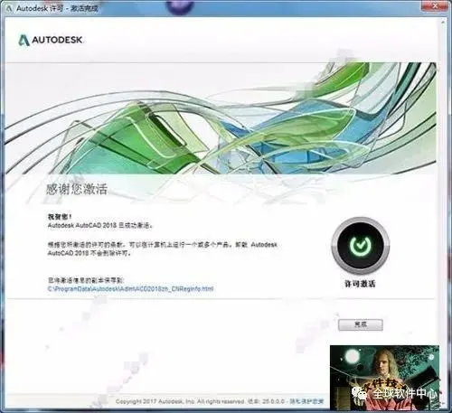Screen dimensions: 452x413
Task: Click the 祝贺您! congratulation text
Action: [60, 217]
